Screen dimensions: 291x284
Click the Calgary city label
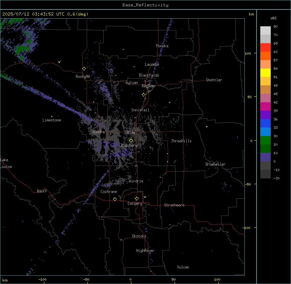point(135,203)
